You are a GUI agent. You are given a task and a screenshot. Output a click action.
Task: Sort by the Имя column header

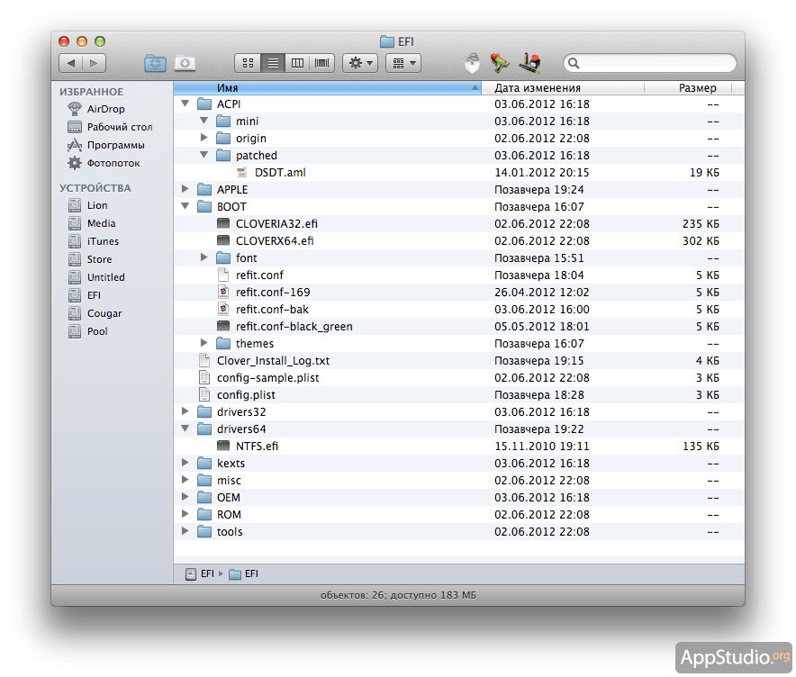[328, 88]
